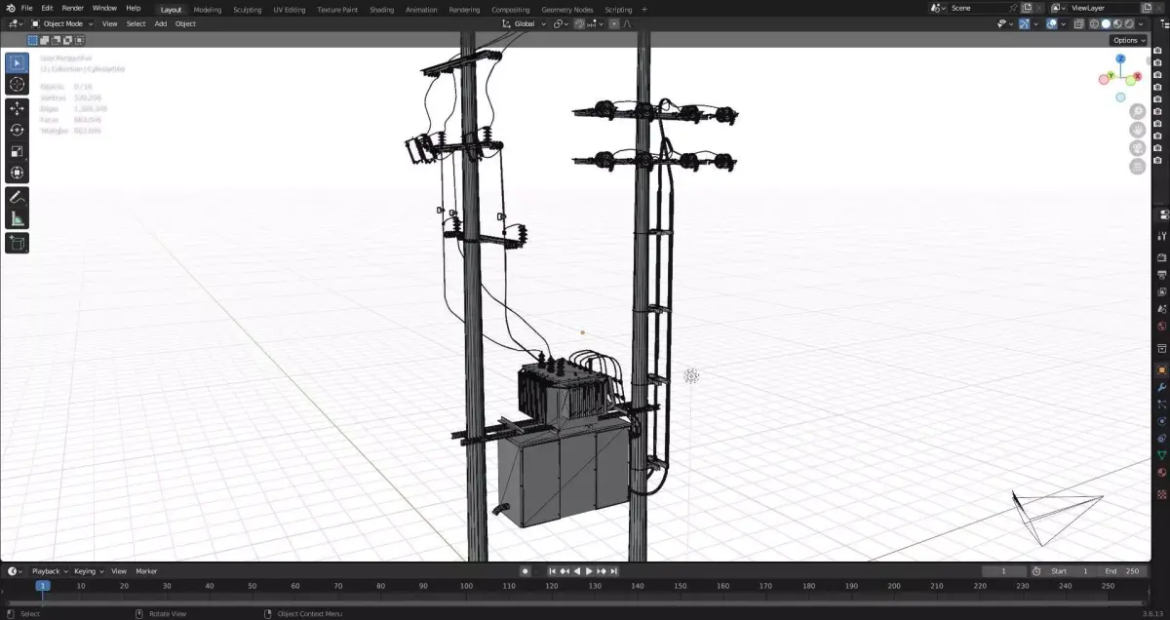Switch to the Modeling workspace tab
Screen dimensions: 1170x620
click(208, 9)
